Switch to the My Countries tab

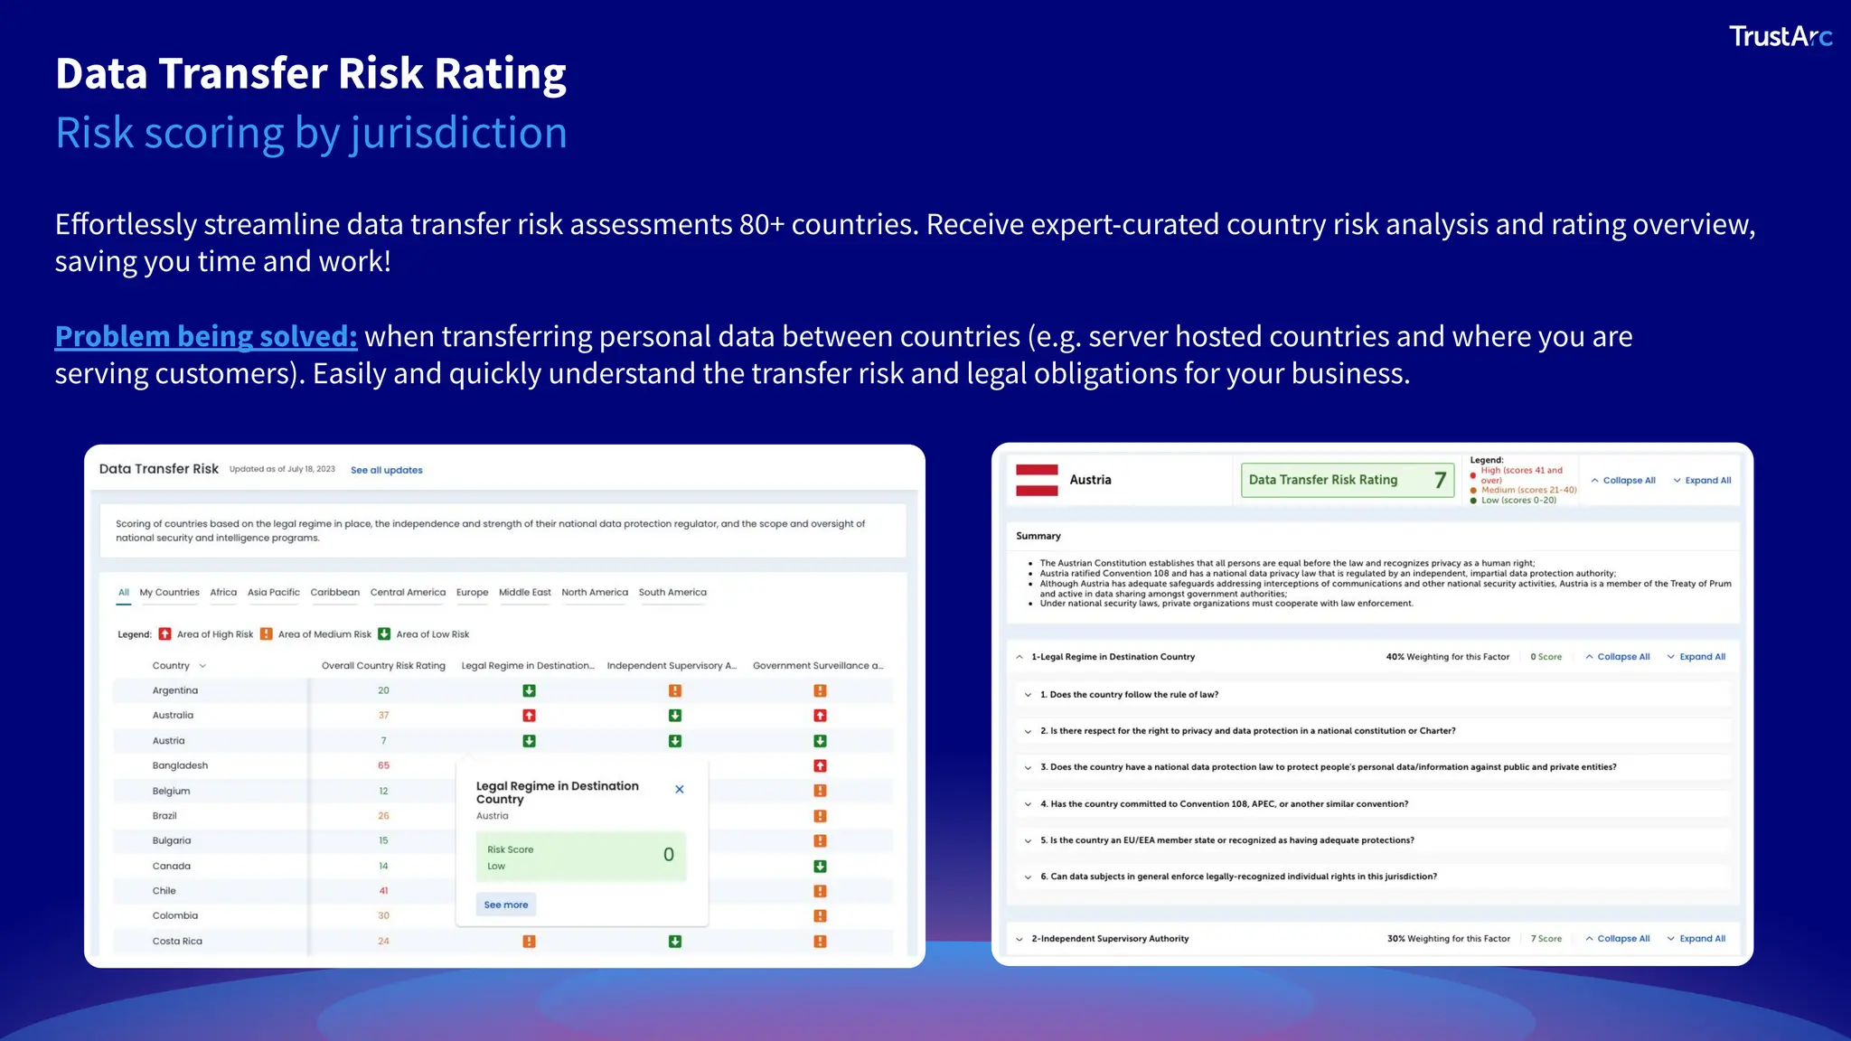tap(169, 593)
